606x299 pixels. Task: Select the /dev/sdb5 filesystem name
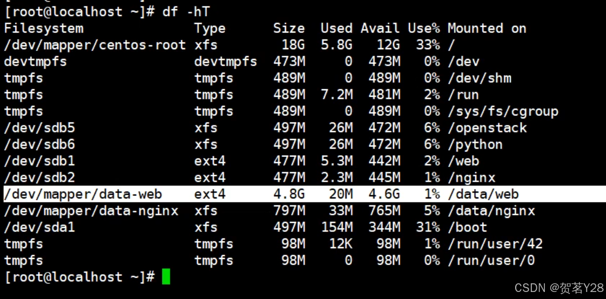pyautogui.click(x=39, y=128)
